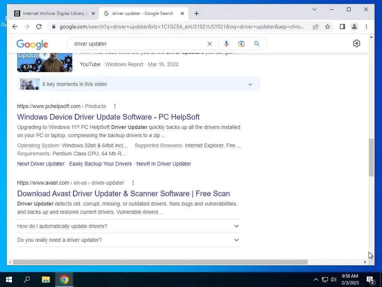Viewport: 382px width, 287px height.
Task: Open the Windows Device Driver Update Software result
Action: click(109, 117)
